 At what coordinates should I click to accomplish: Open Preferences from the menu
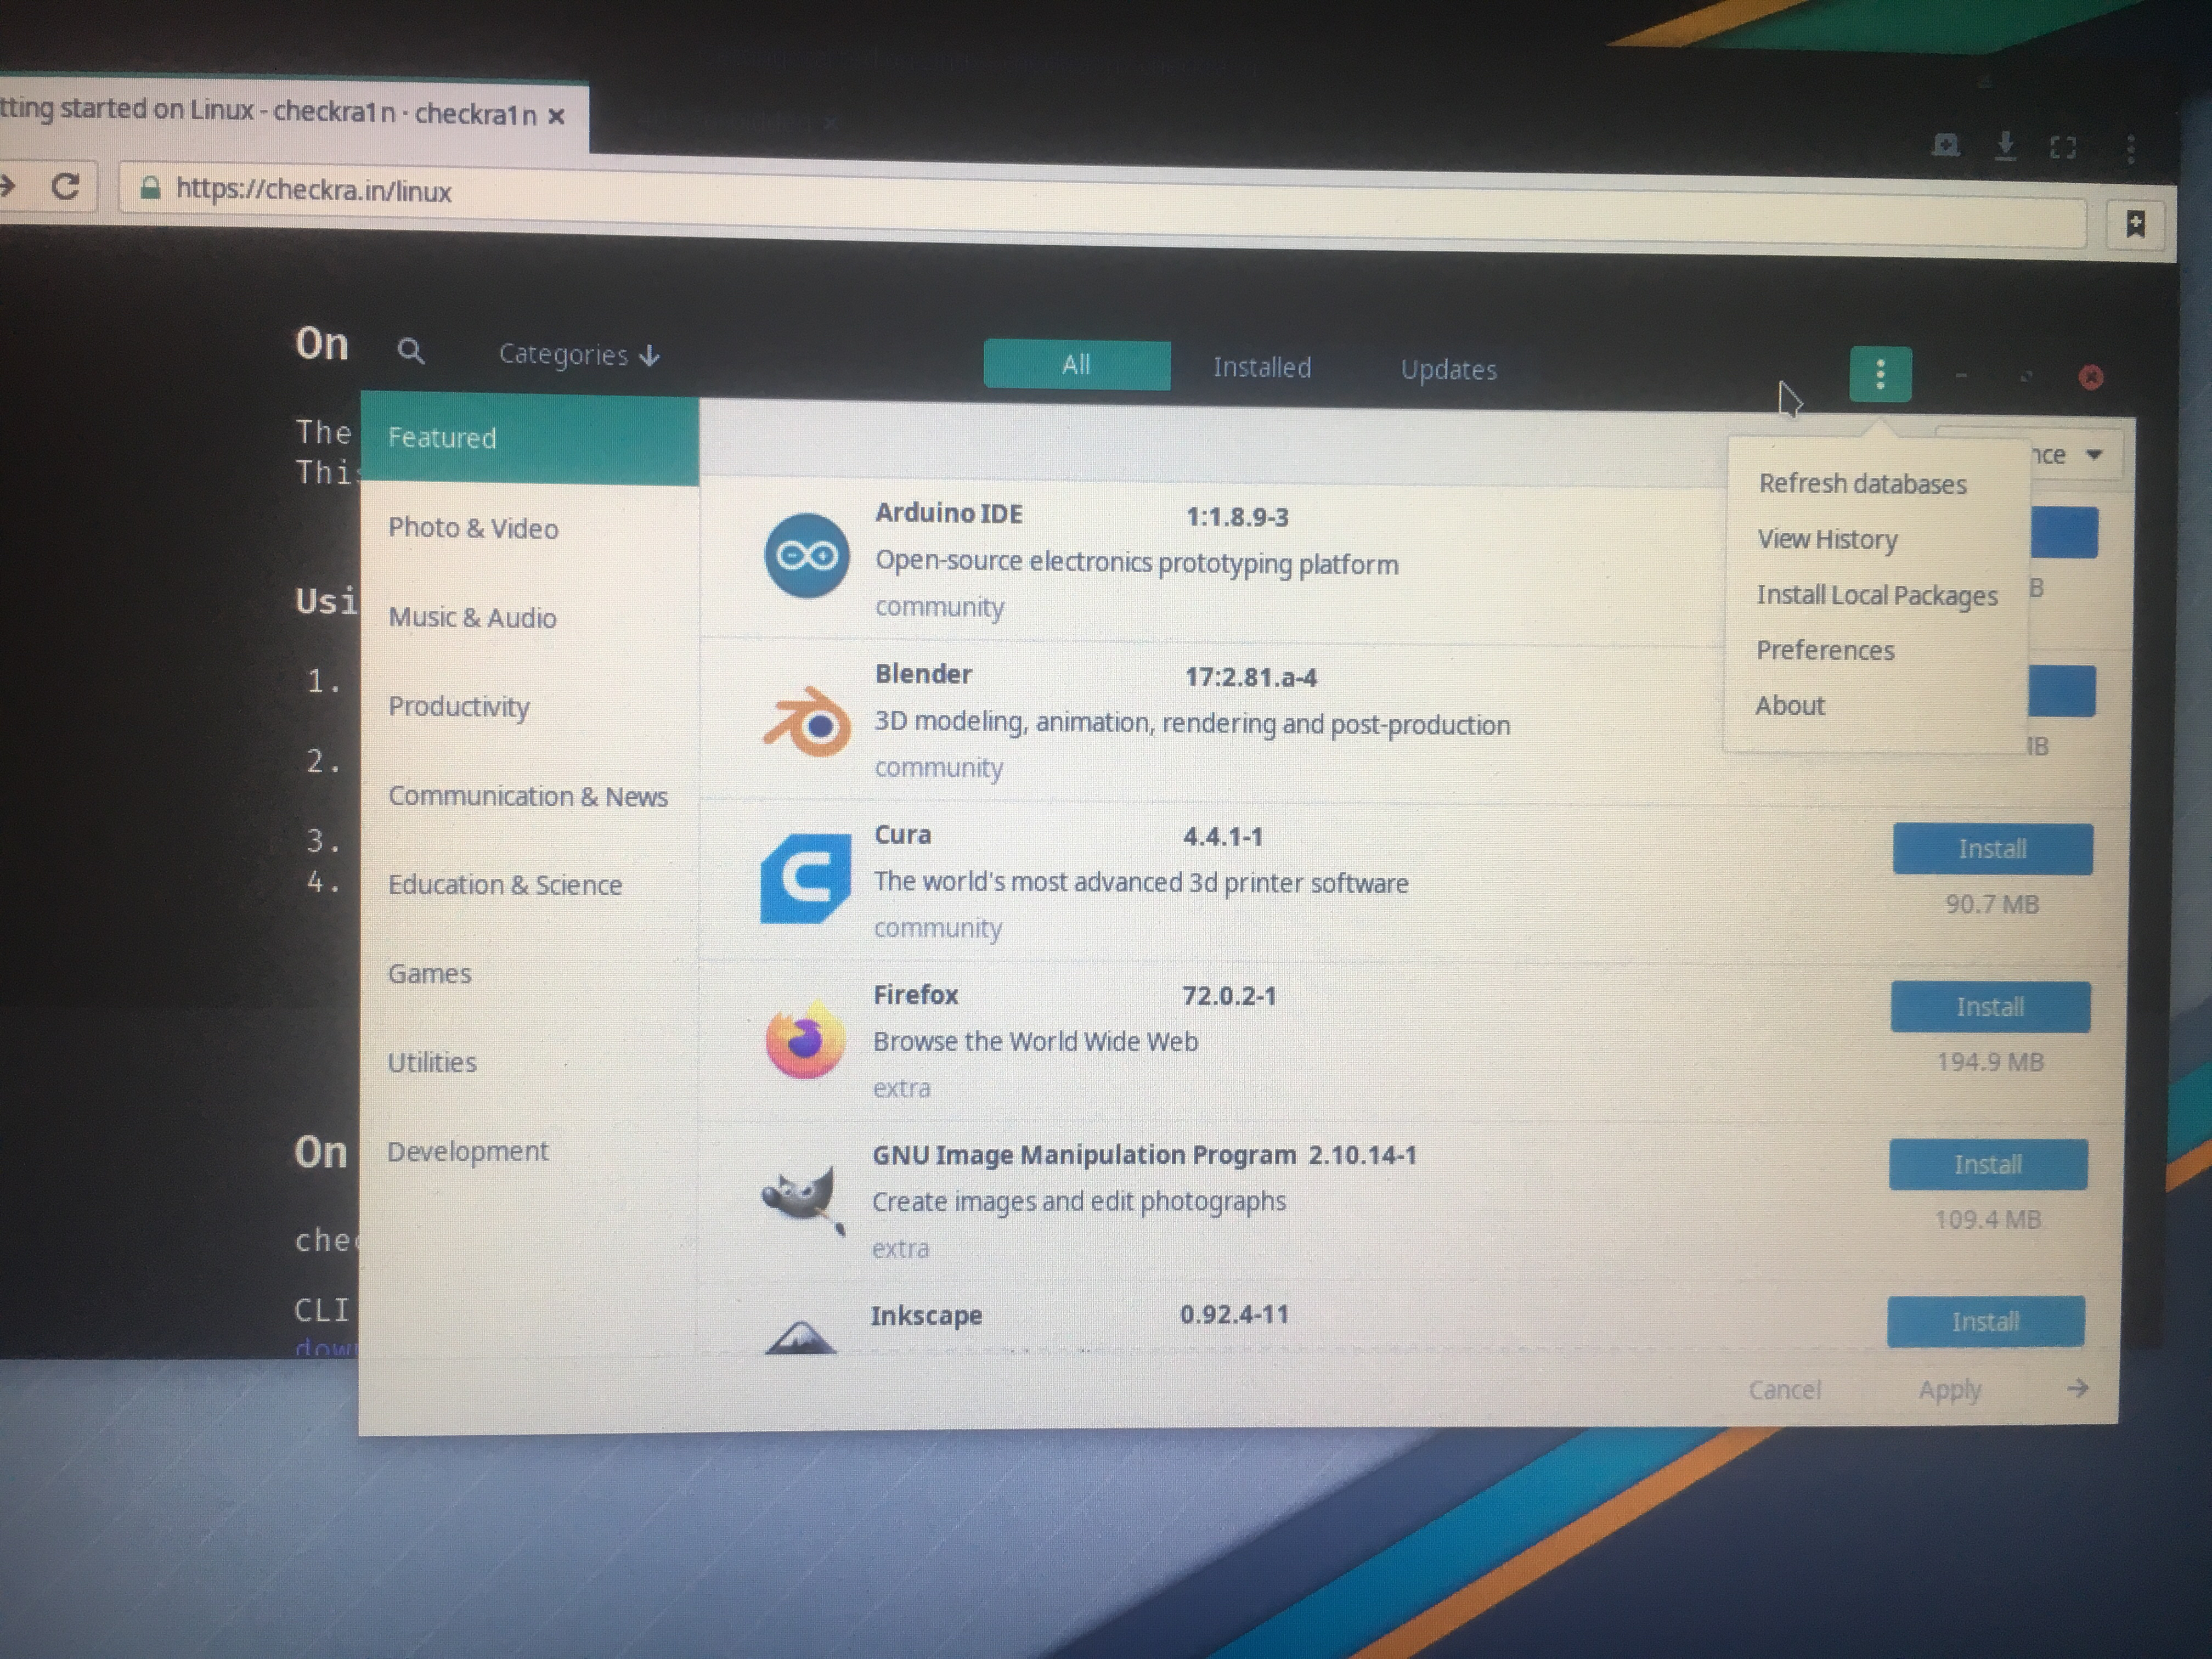point(1825,650)
